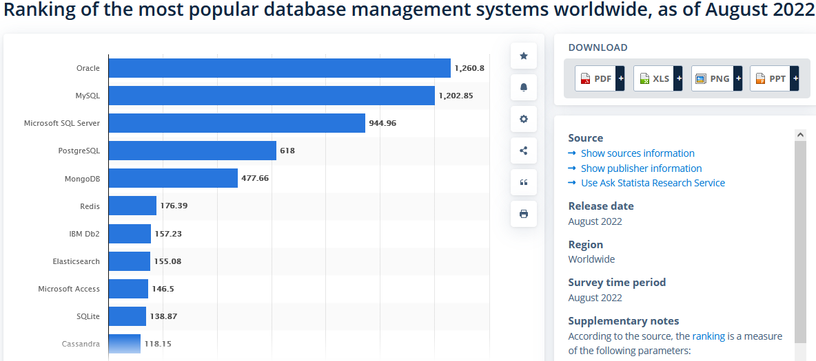816x361 pixels.
Task: Click Use Ask Statista Research Service
Action: 653,183
